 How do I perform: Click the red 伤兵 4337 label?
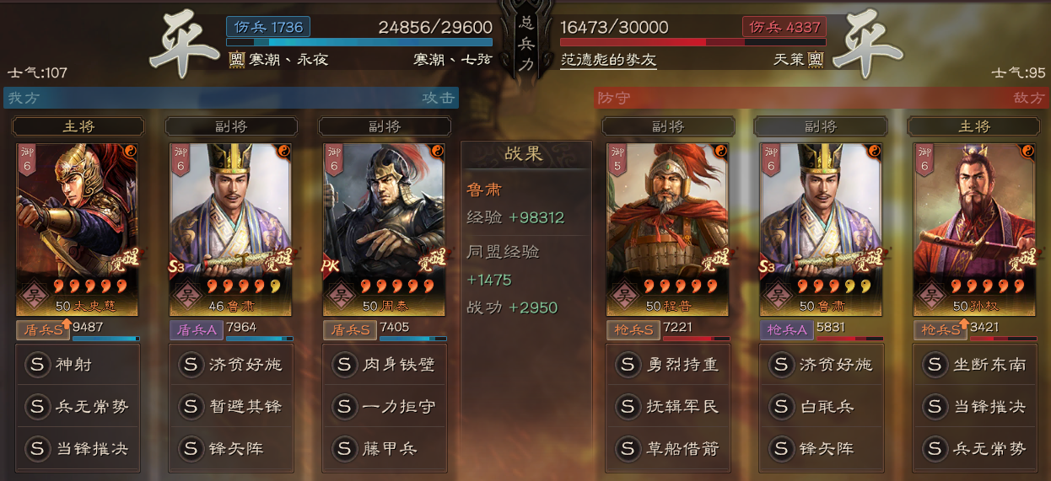coord(784,27)
